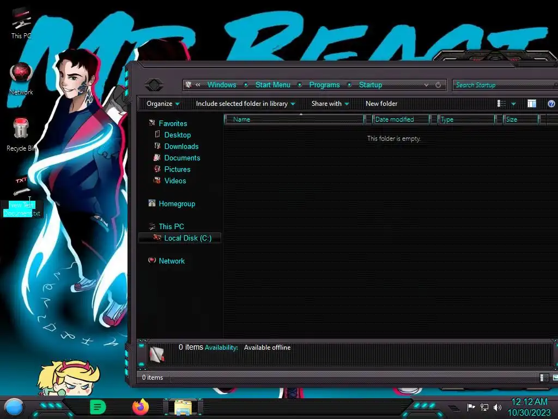The image size is (558, 419).
Task: Click the Homegroup icon in sidebar
Action: point(152,203)
